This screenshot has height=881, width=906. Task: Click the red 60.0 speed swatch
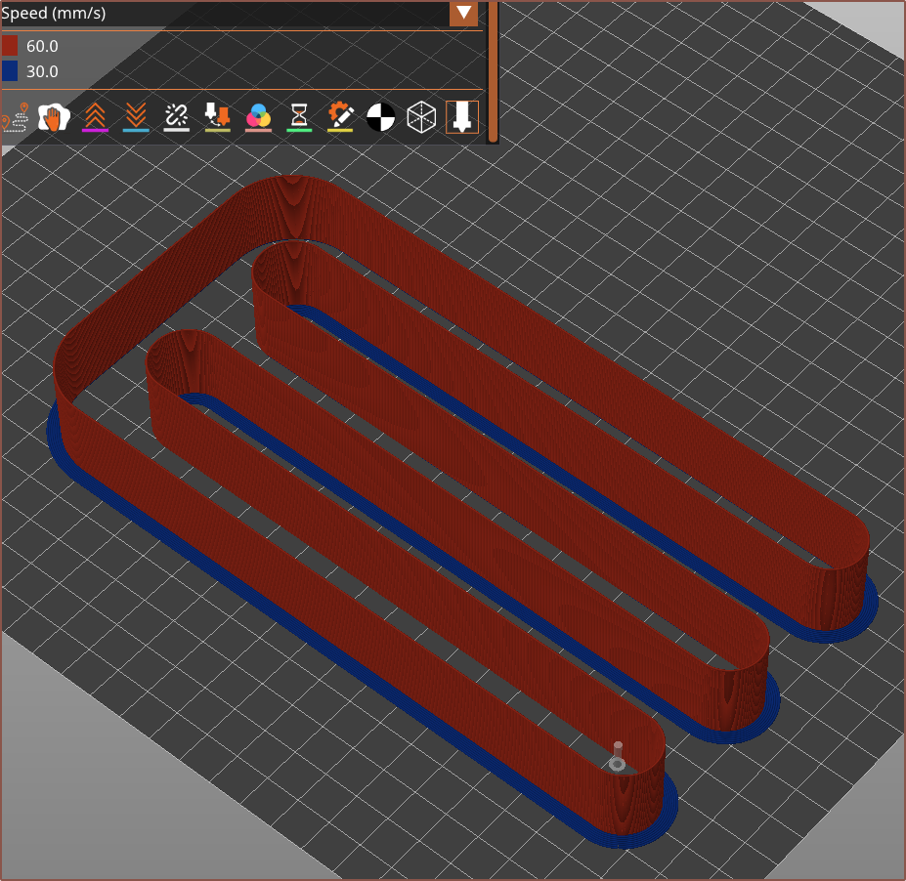coord(10,46)
